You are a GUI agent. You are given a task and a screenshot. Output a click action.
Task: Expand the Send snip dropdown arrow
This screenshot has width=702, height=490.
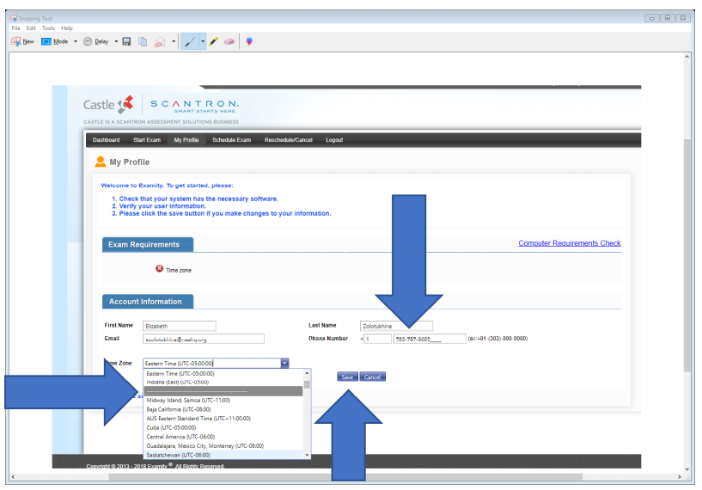pos(174,41)
